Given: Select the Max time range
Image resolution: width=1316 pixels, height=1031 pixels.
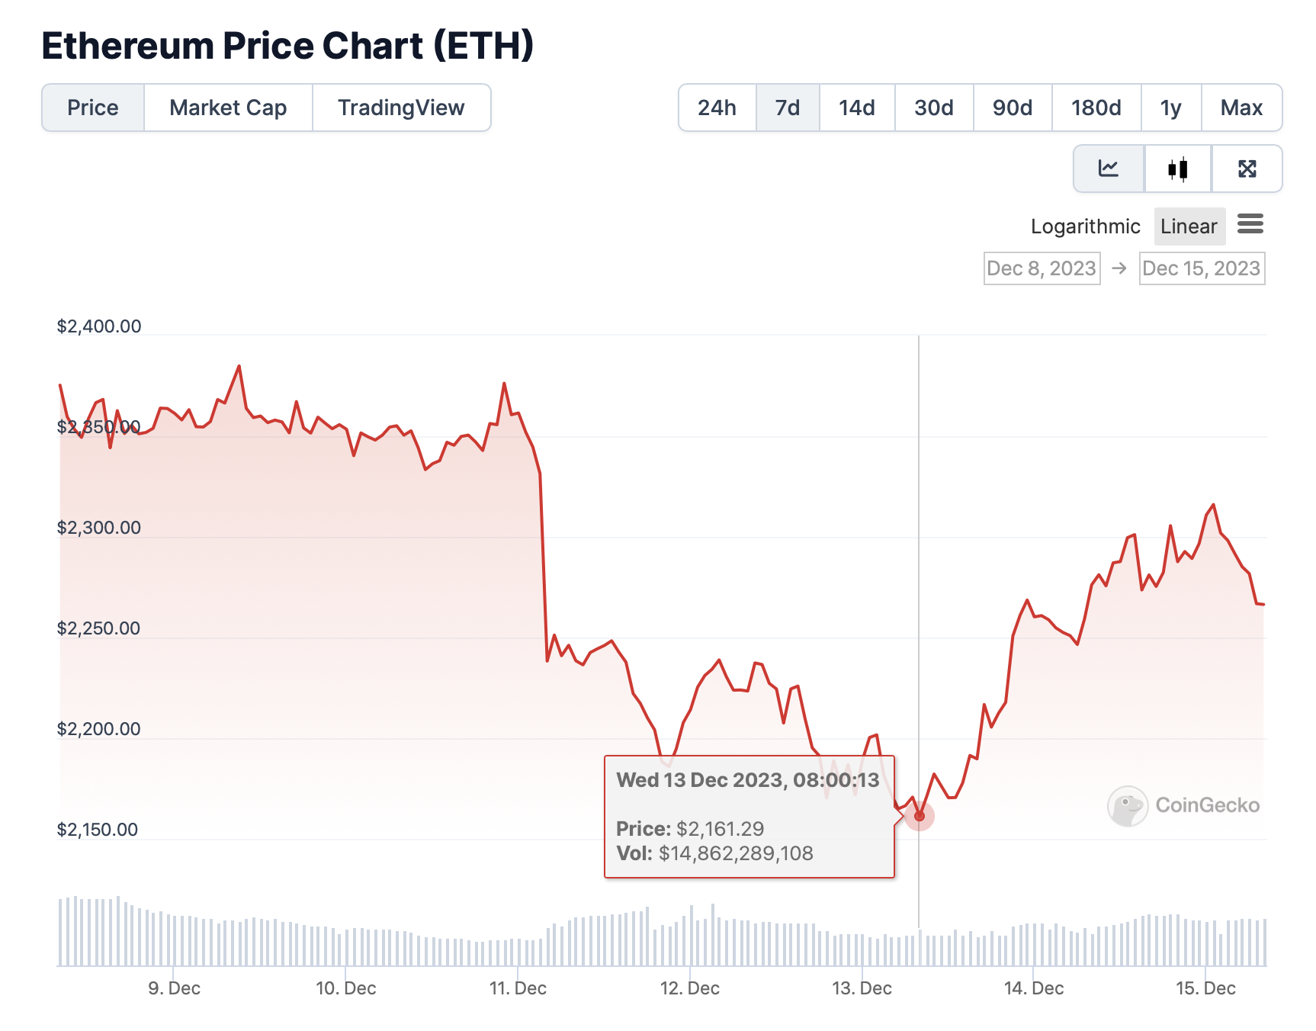Looking at the screenshot, I should point(1242,108).
